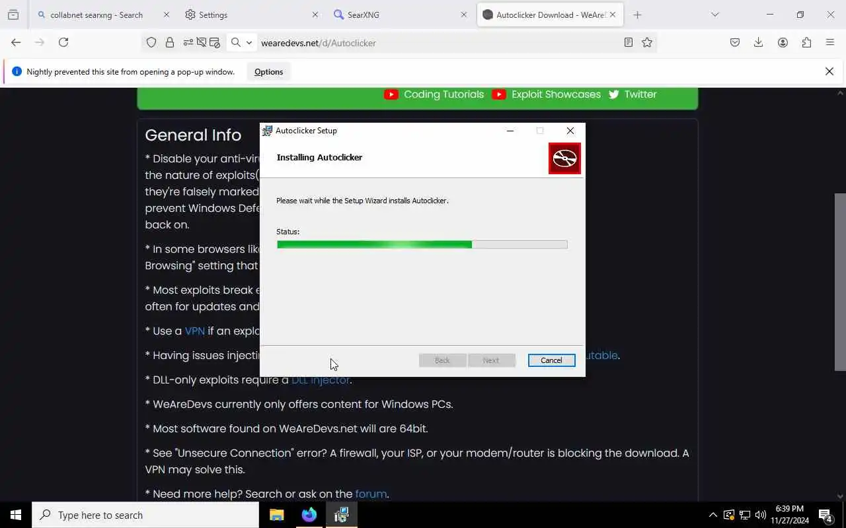Open the permissions icon in address bar

(188, 42)
